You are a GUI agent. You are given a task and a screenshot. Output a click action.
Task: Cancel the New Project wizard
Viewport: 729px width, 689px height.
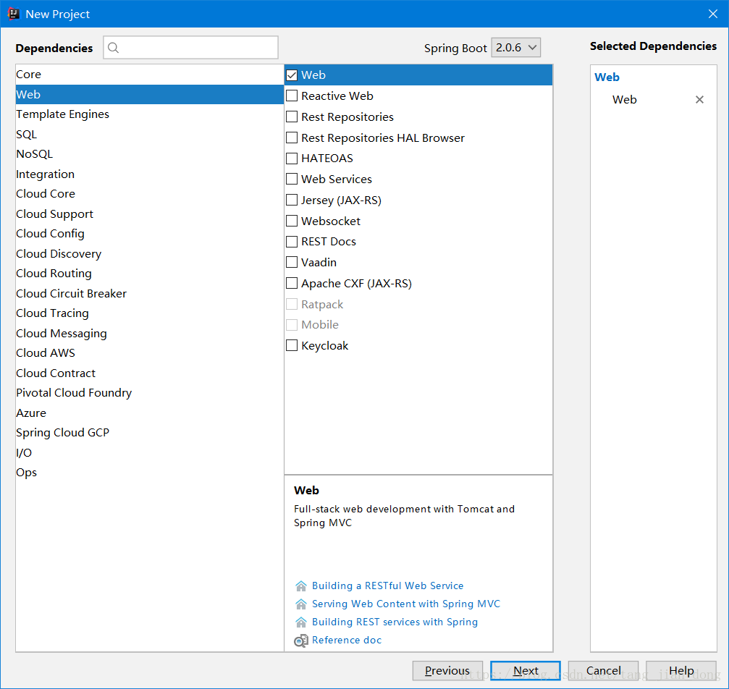click(603, 670)
